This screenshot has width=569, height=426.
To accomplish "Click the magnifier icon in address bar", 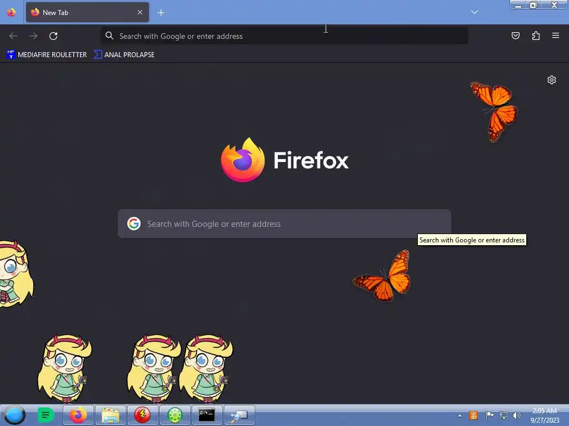I will coord(109,35).
